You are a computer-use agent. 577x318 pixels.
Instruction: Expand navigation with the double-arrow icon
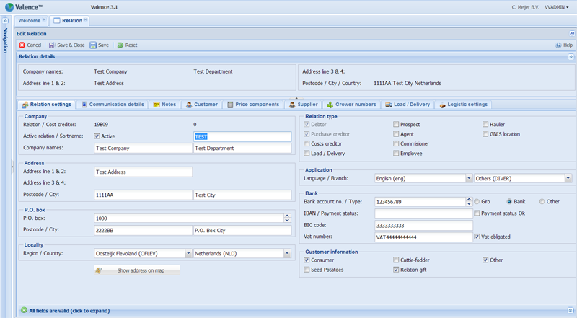click(5, 21)
